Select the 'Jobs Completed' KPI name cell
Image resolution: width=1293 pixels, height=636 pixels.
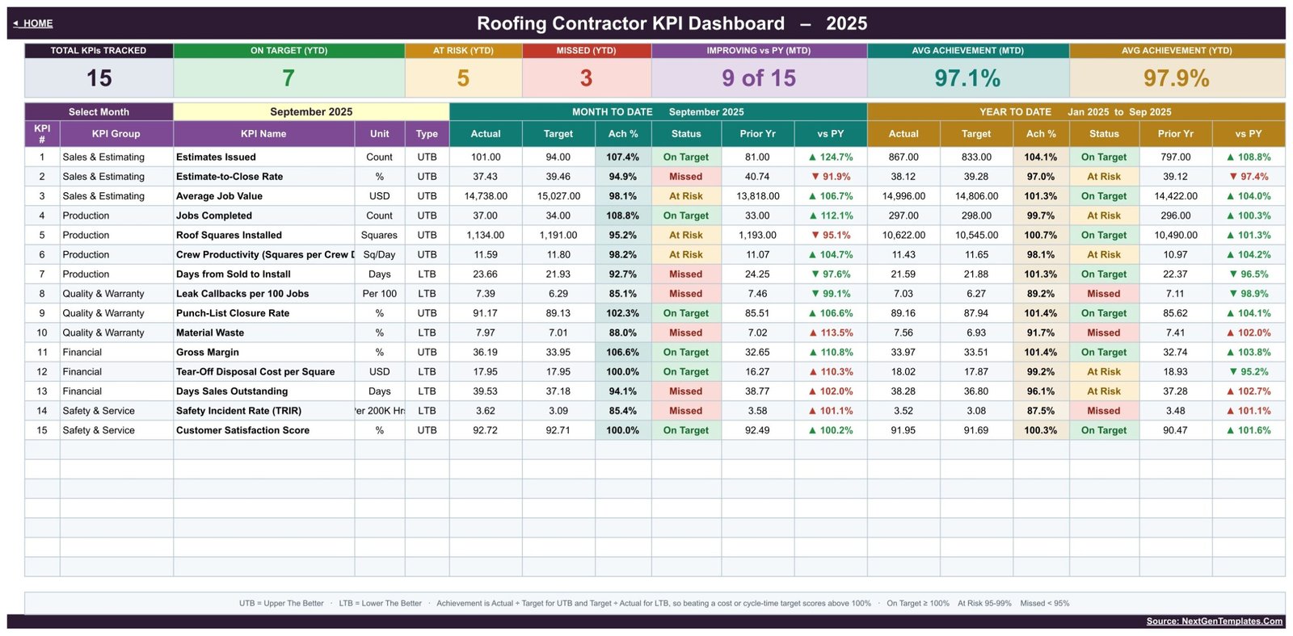tap(263, 215)
